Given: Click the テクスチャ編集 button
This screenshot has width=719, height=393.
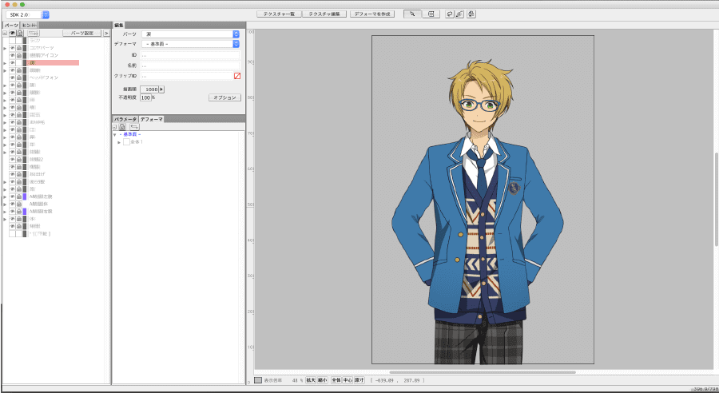Looking at the screenshot, I should 324,14.
